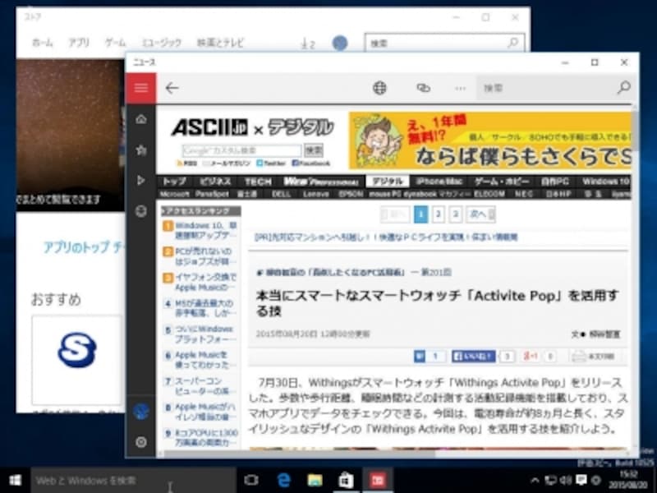
Task: Click the Facebook link under ASCII logo
Action: coord(311,163)
